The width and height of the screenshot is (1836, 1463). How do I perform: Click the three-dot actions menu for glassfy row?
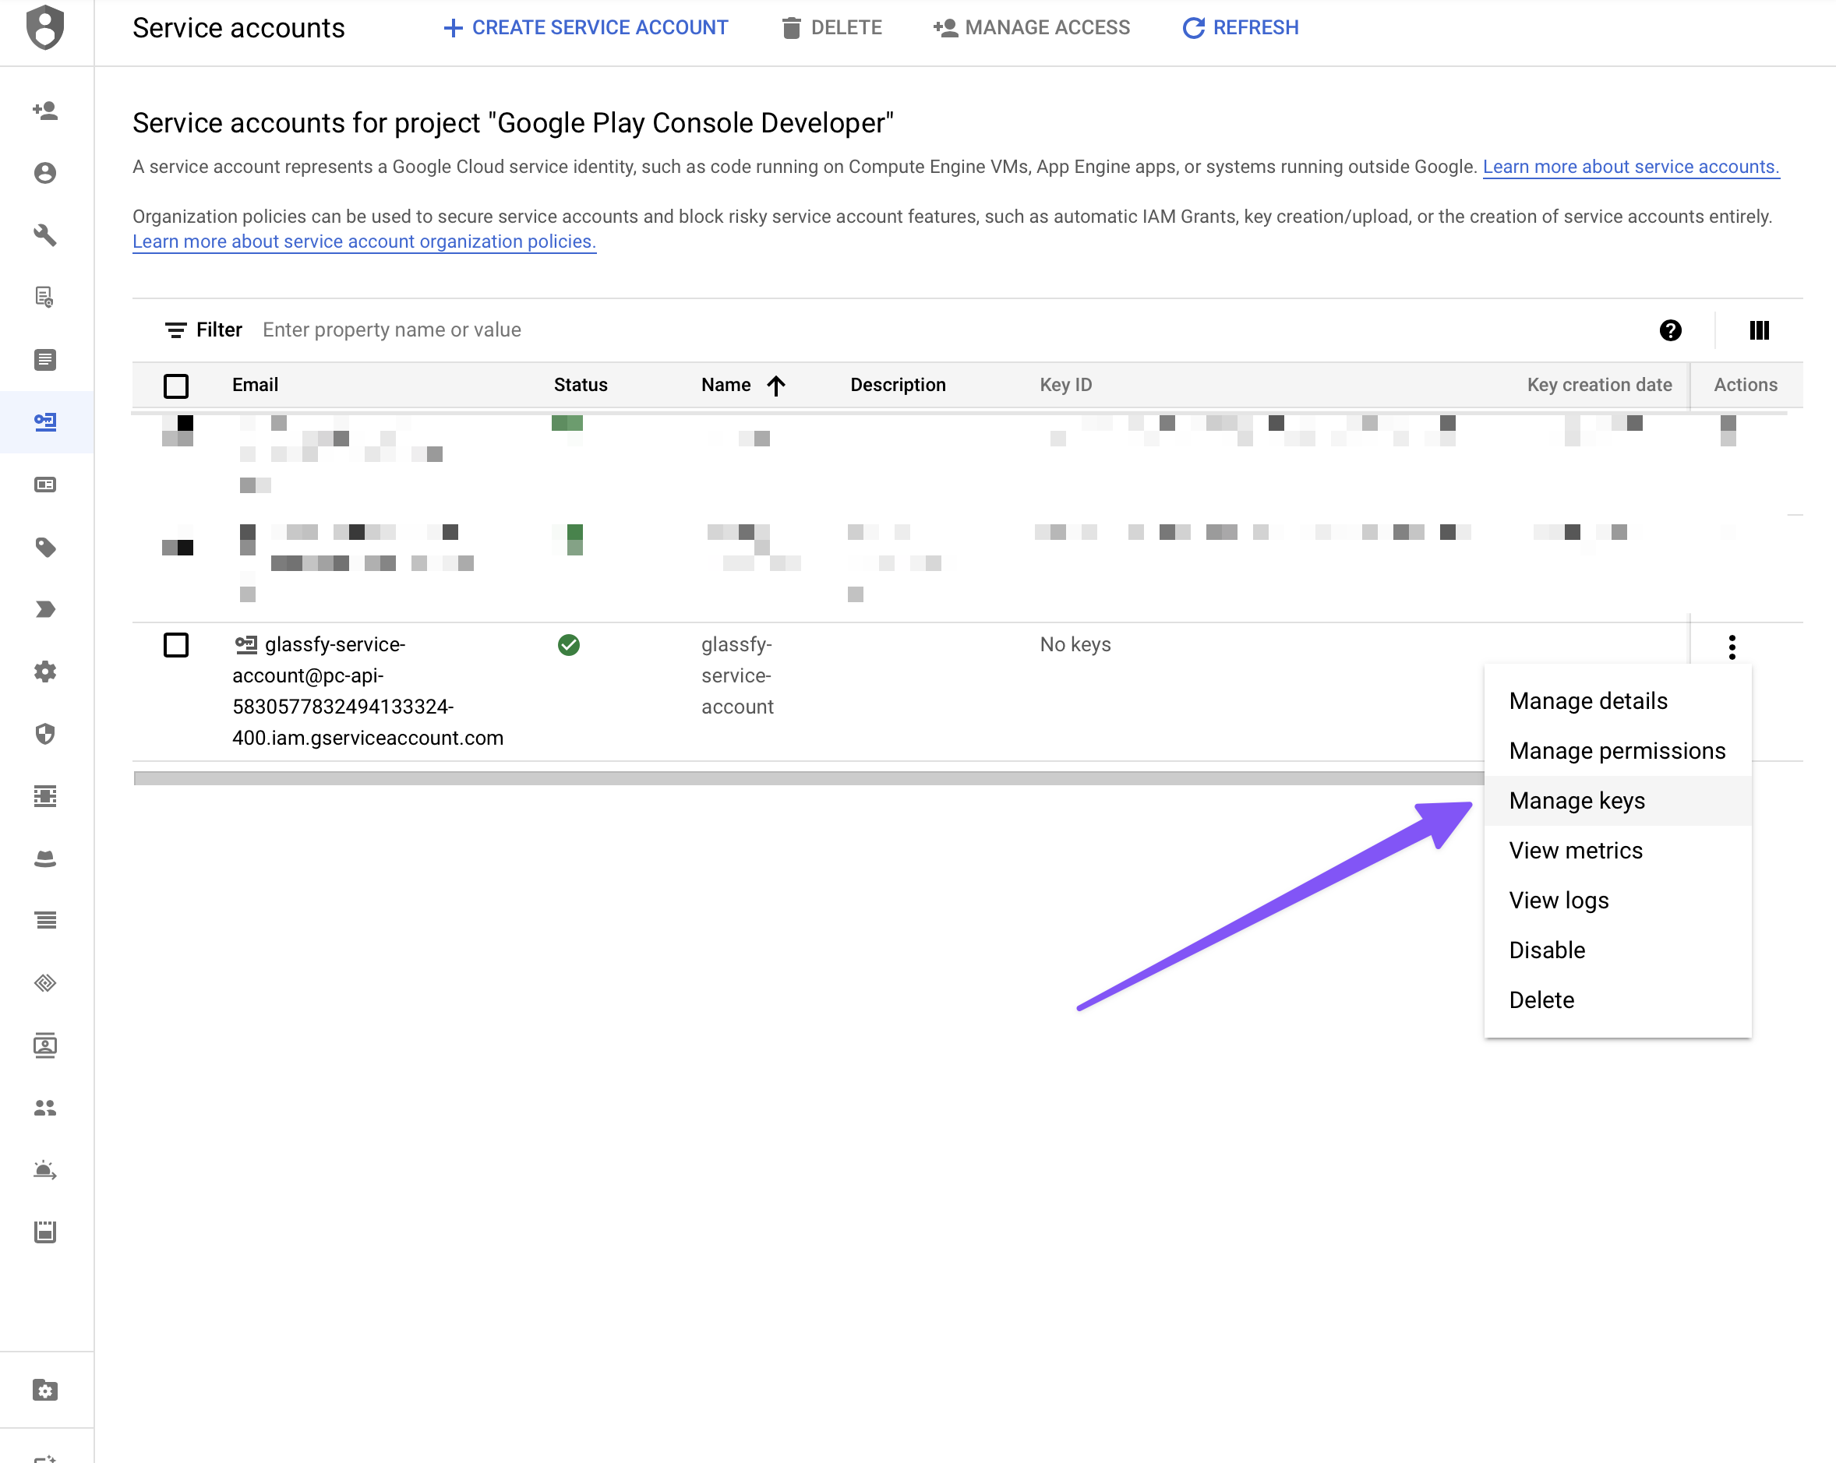tap(1732, 647)
